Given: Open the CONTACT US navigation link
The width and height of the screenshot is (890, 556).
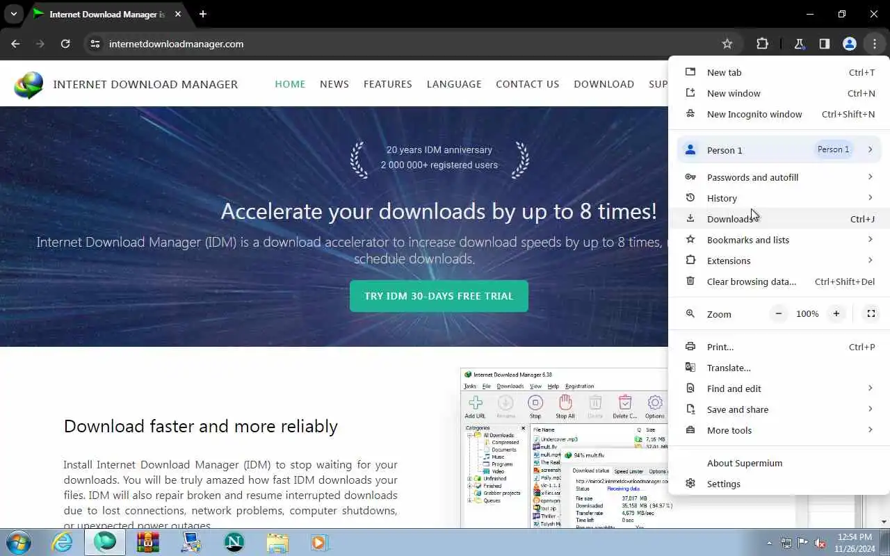Looking at the screenshot, I should [527, 84].
